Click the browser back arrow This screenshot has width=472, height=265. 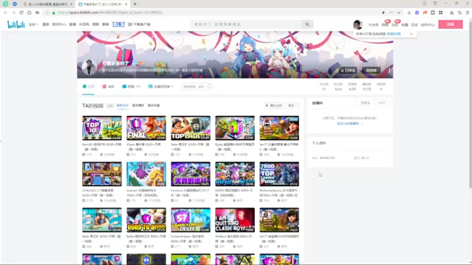(5, 12)
